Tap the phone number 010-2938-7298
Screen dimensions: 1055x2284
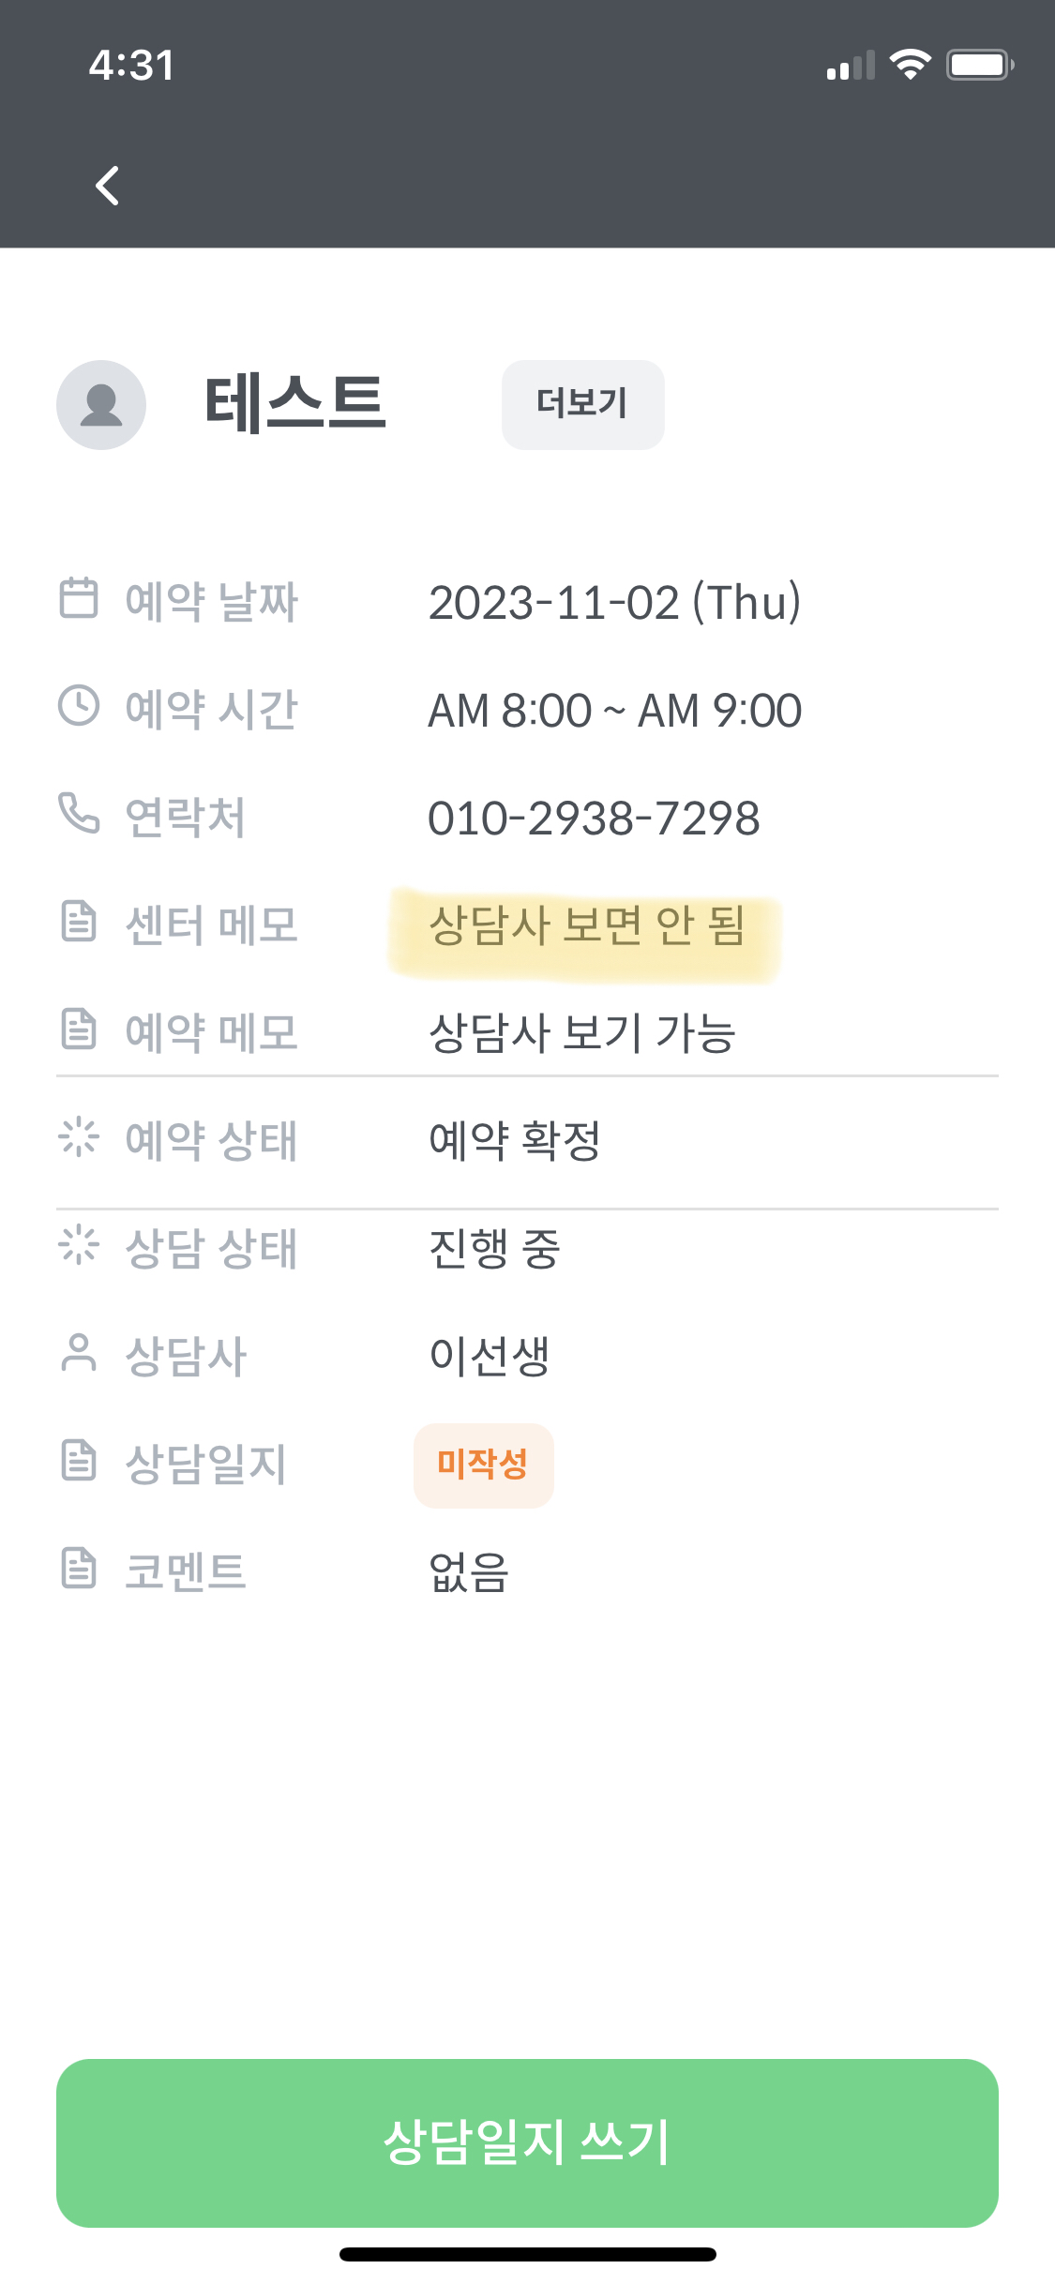[594, 818]
